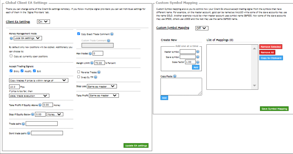Show help for Reverse Trades

99,72
